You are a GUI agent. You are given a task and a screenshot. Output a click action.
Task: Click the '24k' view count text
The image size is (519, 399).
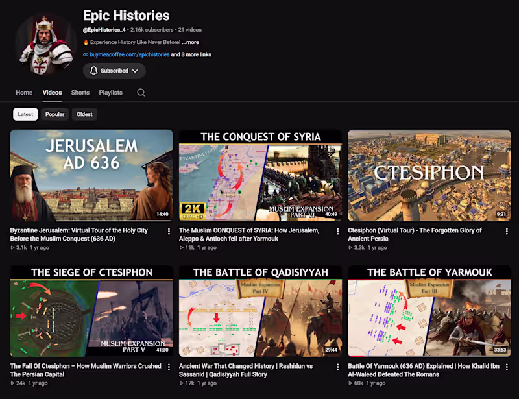point(21,383)
